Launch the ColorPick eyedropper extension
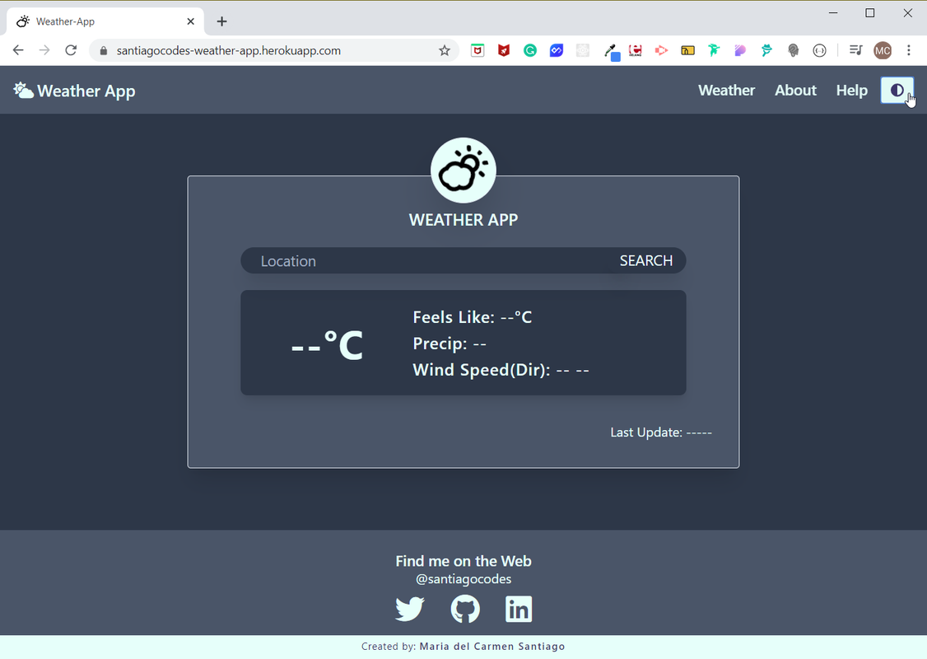 [x=613, y=50]
